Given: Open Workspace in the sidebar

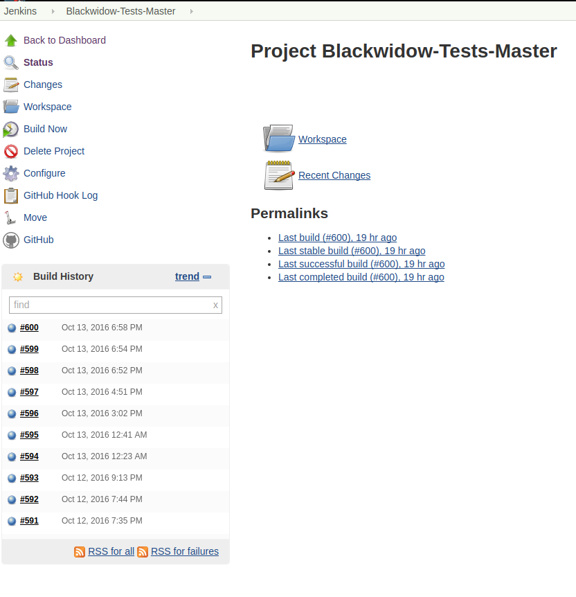Looking at the screenshot, I should click(48, 107).
